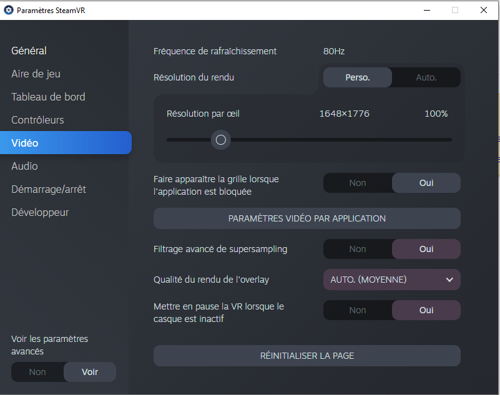Turn off VR pause when headset idle
This screenshot has height=395, width=500.
[358, 310]
